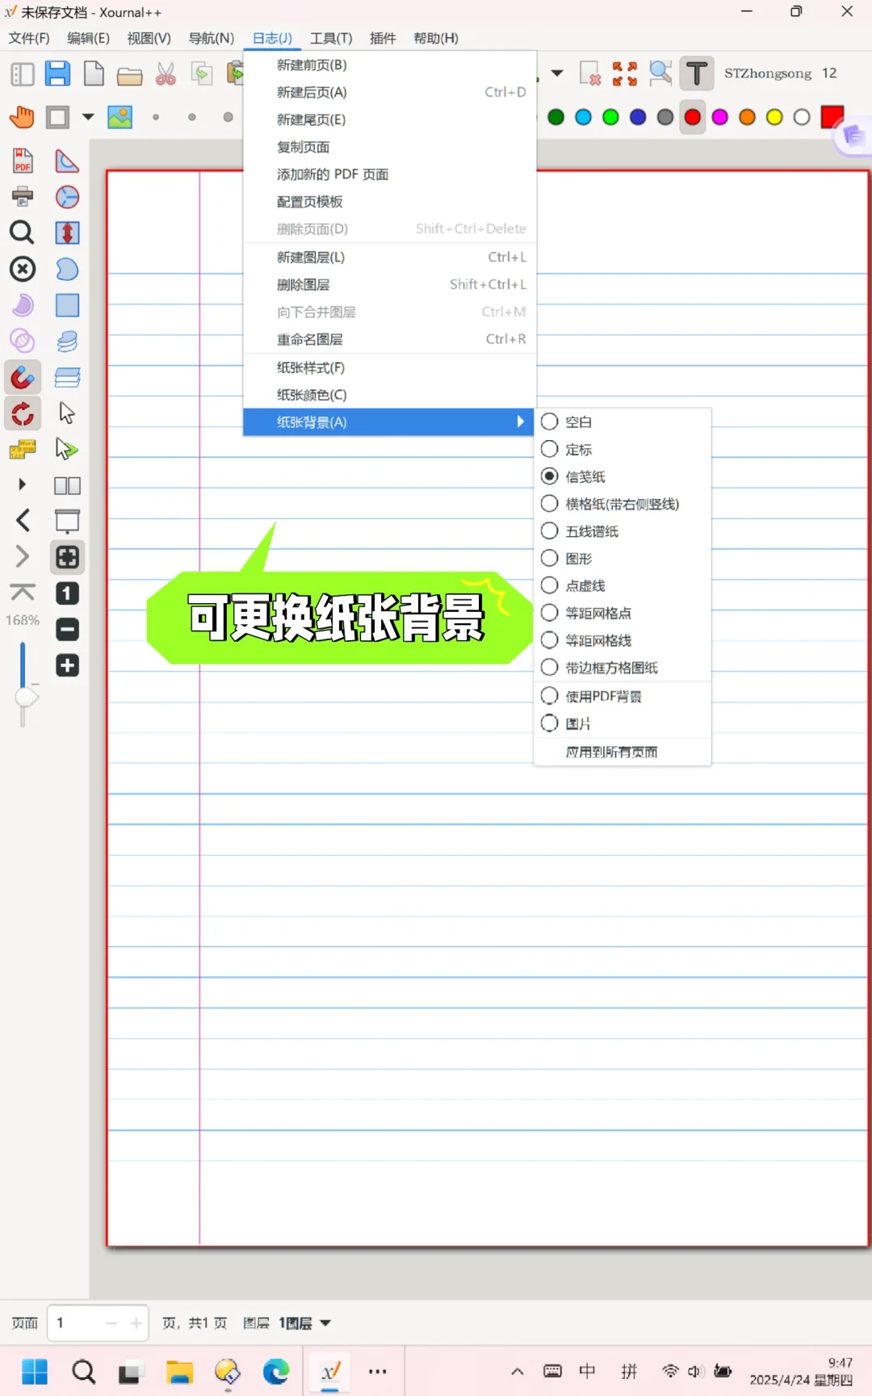Go to previous page arrow
Viewport: 872px width, 1396px height.
pos(23,521)
